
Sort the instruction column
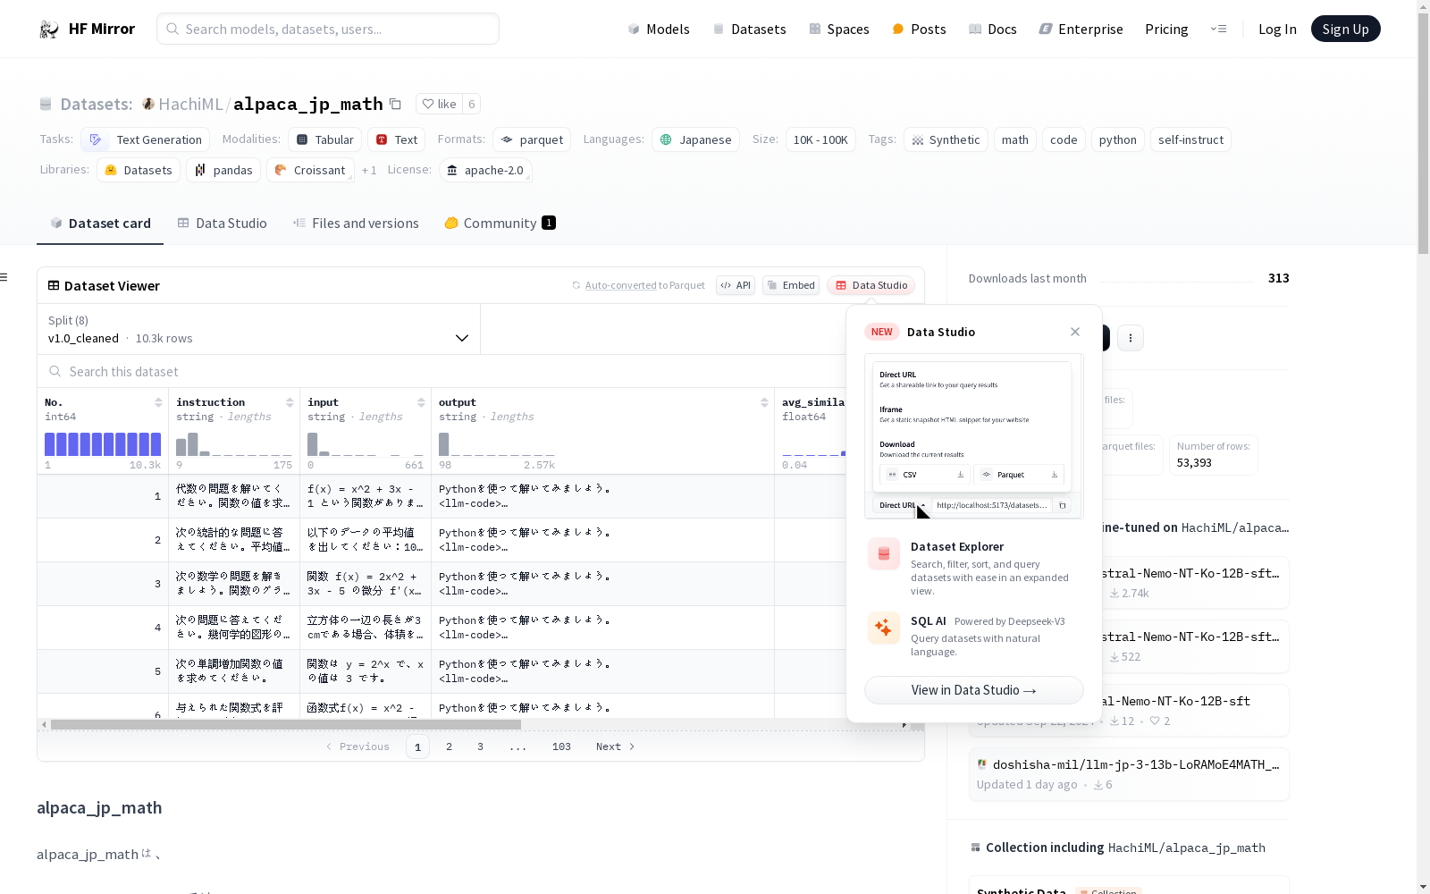pyautogui.click(x=290, y=401)
